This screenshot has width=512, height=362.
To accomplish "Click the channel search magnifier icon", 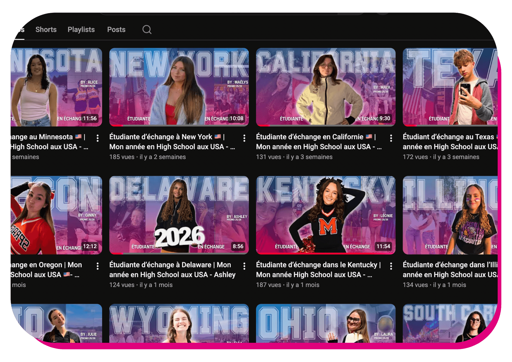I will 147,30.
